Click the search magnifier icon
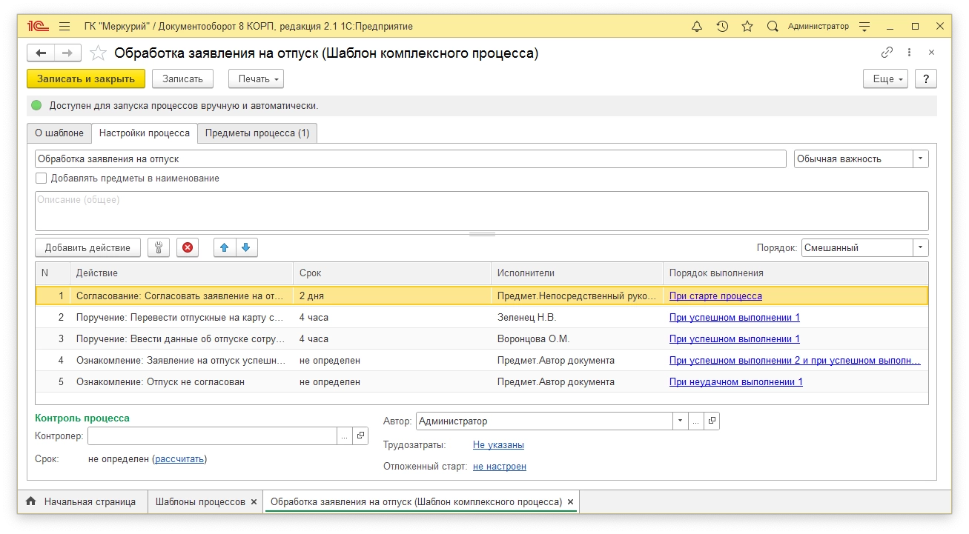The height and width of the screenshot is (534, 969). point(773,27)
